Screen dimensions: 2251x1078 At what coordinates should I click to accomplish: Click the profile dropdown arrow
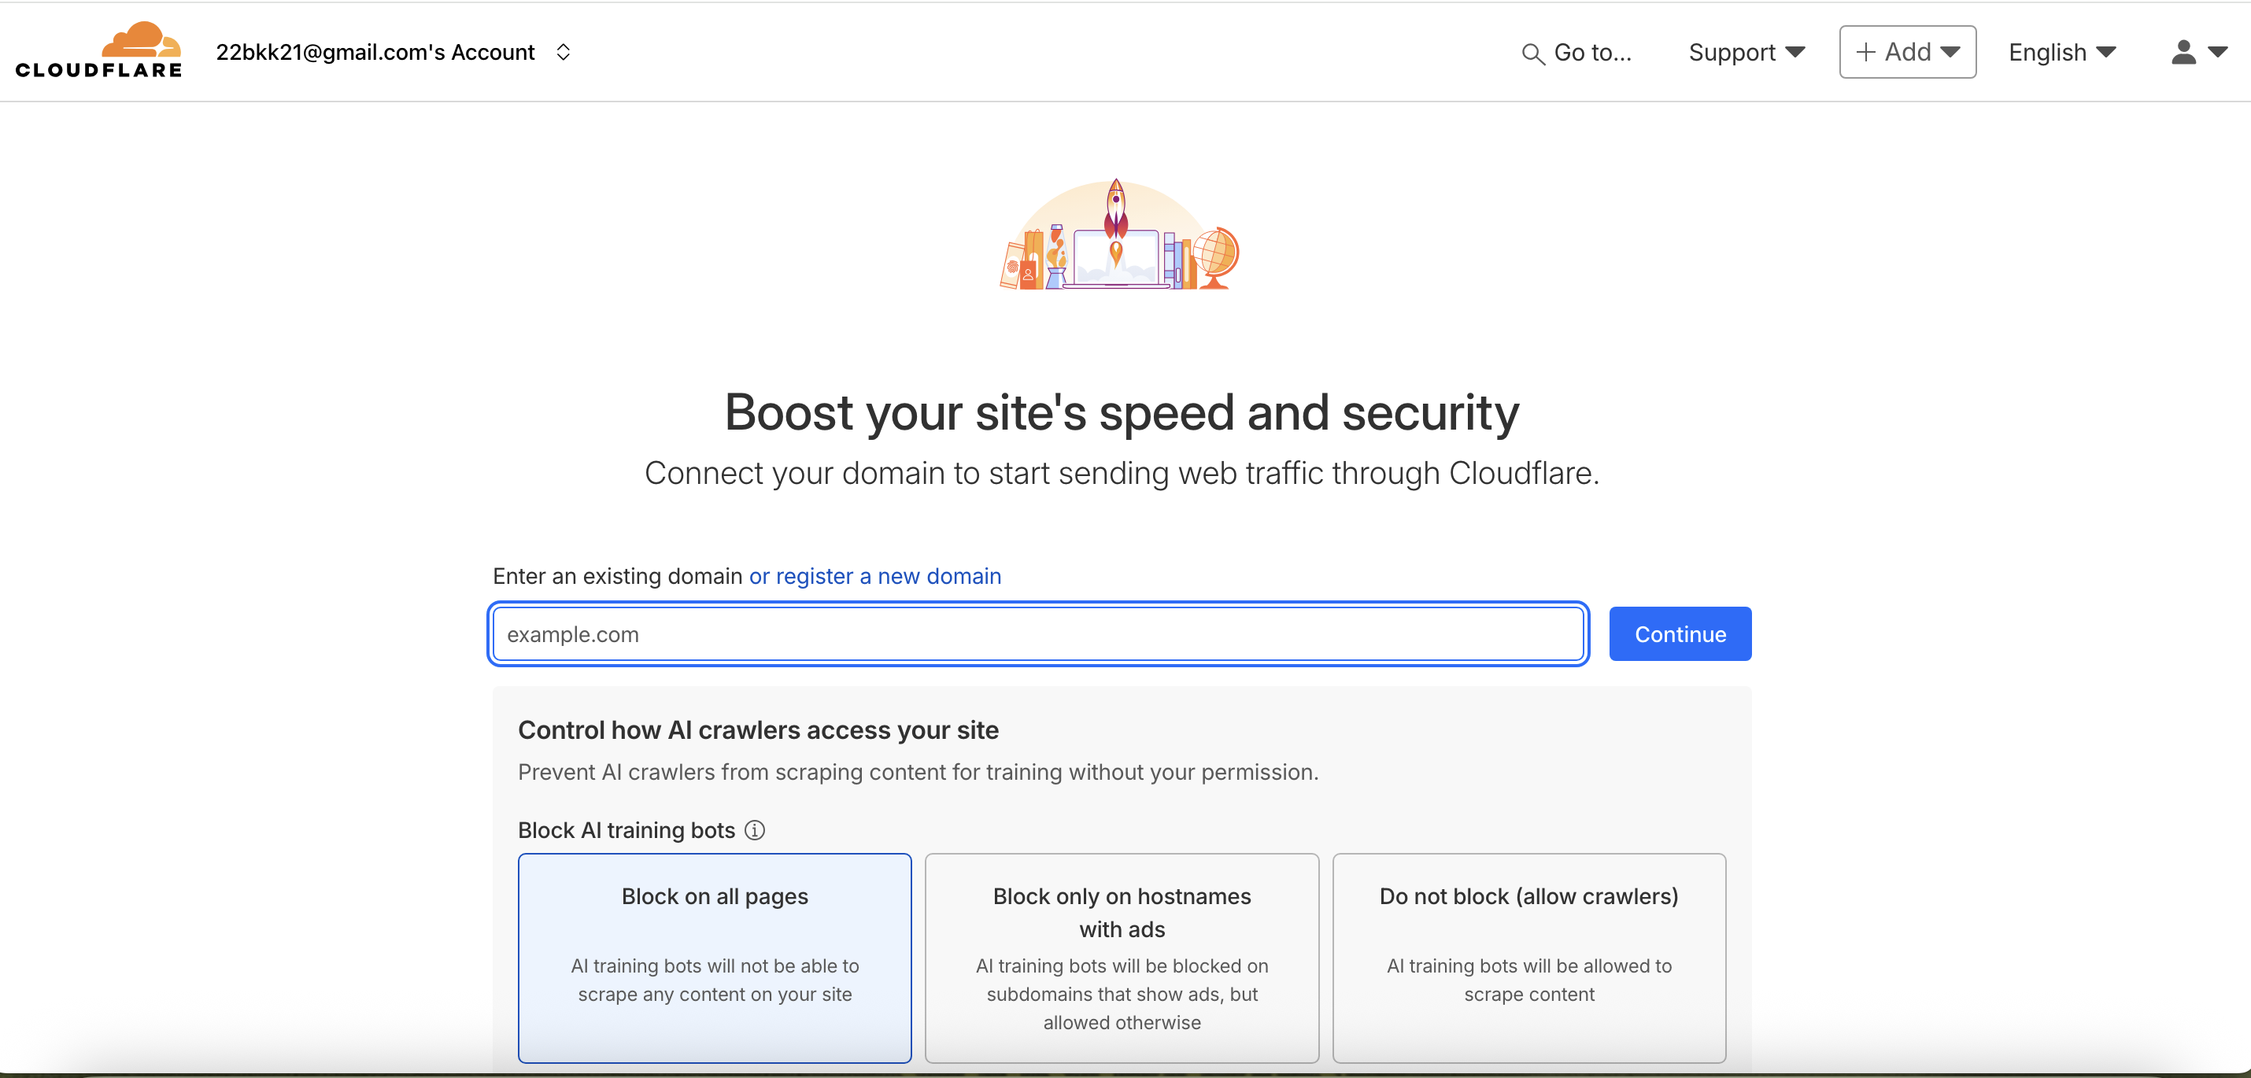pos(2217,53)
